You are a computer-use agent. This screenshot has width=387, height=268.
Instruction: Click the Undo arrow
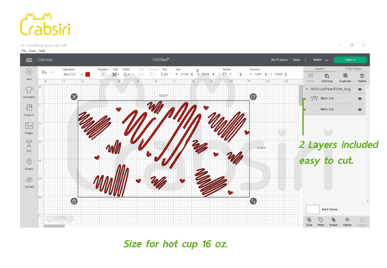coord(44,72)
